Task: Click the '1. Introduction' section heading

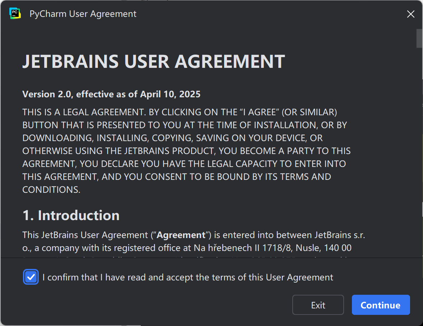Action: click(71, 215)
